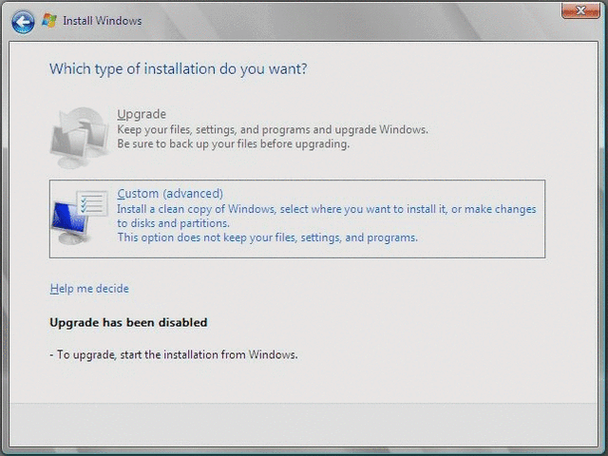Select the Upgrade installation heading
The width and height of the screenshot is (608, 456).
tap(142, 114)
